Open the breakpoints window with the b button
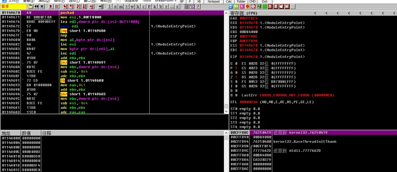 (160, 6)
